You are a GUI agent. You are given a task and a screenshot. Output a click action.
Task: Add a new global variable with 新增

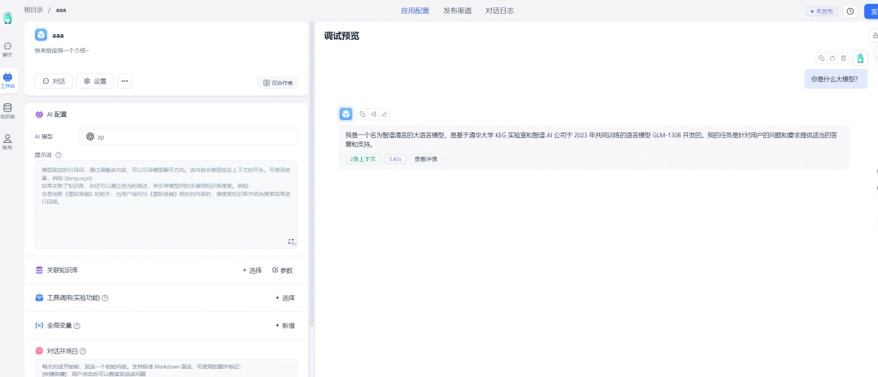click(285, 326)
